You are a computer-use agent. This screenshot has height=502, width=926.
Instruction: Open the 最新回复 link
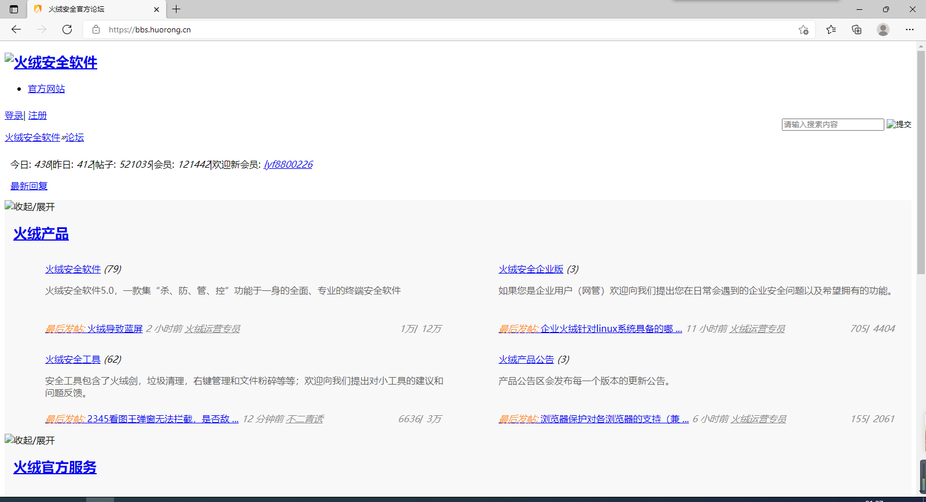[29, 186]
